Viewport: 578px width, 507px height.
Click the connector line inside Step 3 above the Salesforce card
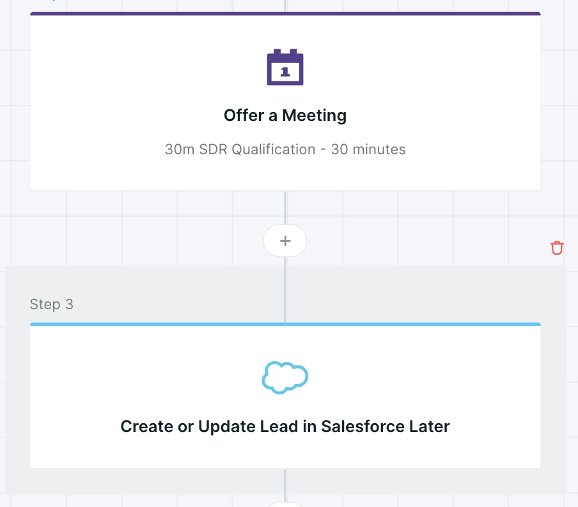[285, 289]
